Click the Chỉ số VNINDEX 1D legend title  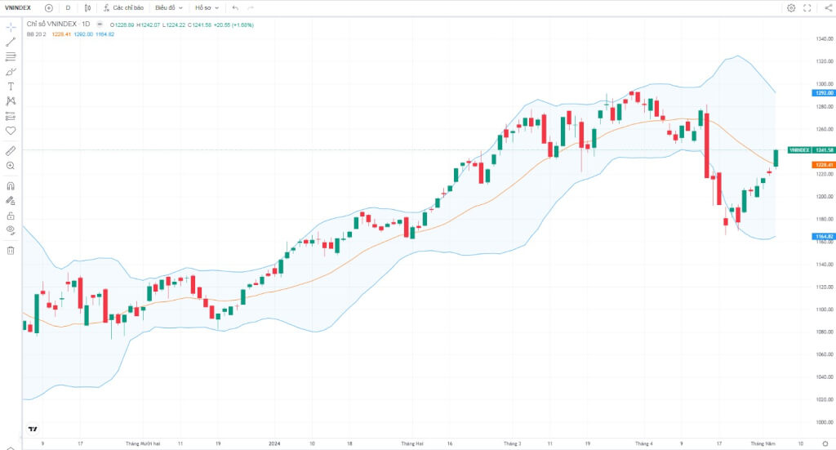[x=59, y=25]
